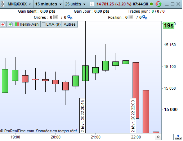Click the 15 050 price axis label
Image resolution: width=183 pixels, height=141 pixels.
pyautogui.click(x=170, y=88)
